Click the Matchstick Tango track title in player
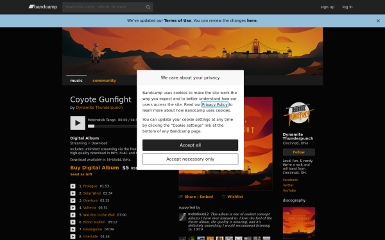The image size is (385, 240). pyautogui.click(x=101, y=120)
